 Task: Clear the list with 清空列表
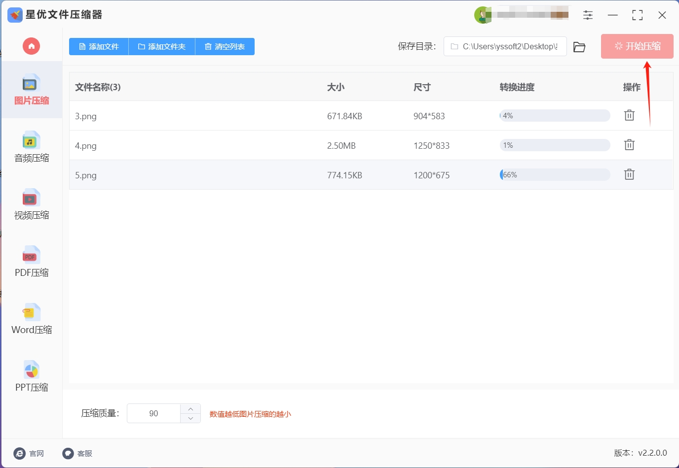click(x=225, y=47)
